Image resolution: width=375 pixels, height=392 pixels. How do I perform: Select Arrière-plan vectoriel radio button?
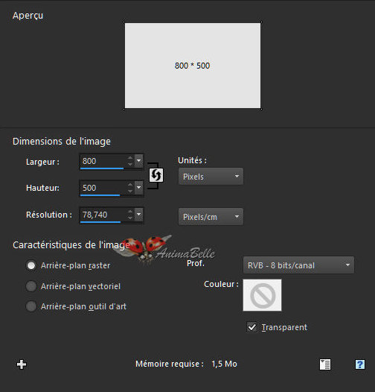pos(31,286)
